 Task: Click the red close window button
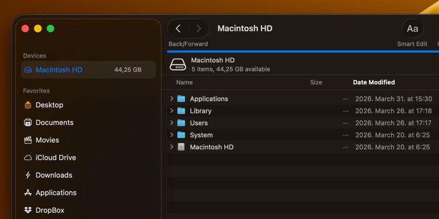click(x=25, y=28)
